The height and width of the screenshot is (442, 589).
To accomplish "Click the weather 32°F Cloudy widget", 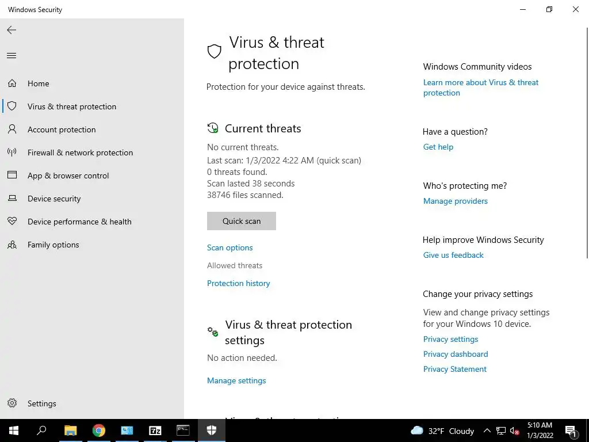I will coord(442,431).
